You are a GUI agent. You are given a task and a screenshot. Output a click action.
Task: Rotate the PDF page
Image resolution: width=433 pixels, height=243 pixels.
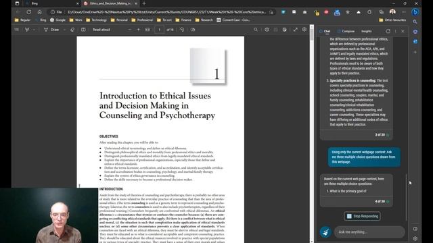pos(182,30)
